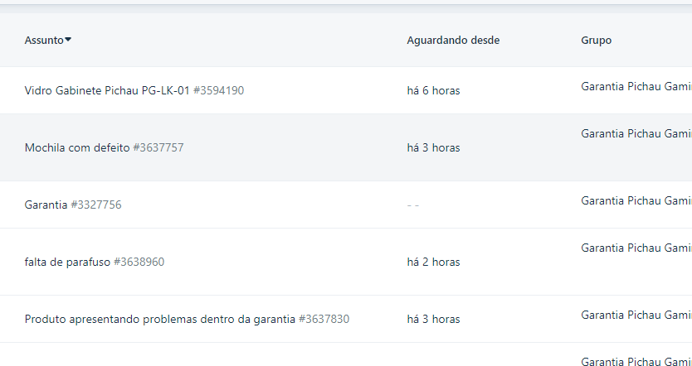Image resolution: width=692 pixels, height=366 pixels.
Task: Open the falta de parafuso ticket
Action: tap(67, 262)
